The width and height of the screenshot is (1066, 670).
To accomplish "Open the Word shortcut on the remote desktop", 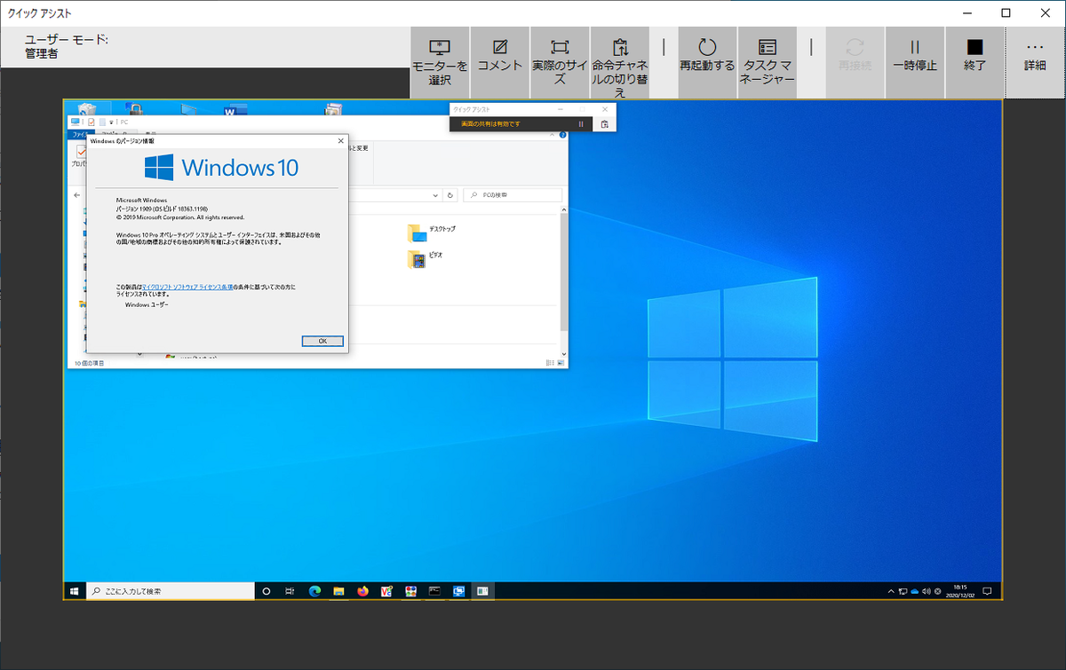I will (235, 110).
